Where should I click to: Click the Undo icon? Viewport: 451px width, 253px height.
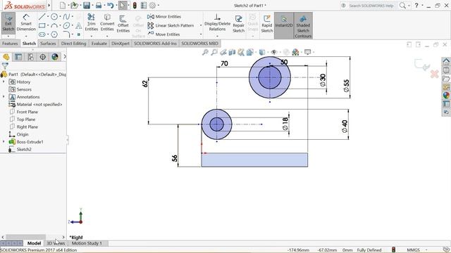coord(110,5)
